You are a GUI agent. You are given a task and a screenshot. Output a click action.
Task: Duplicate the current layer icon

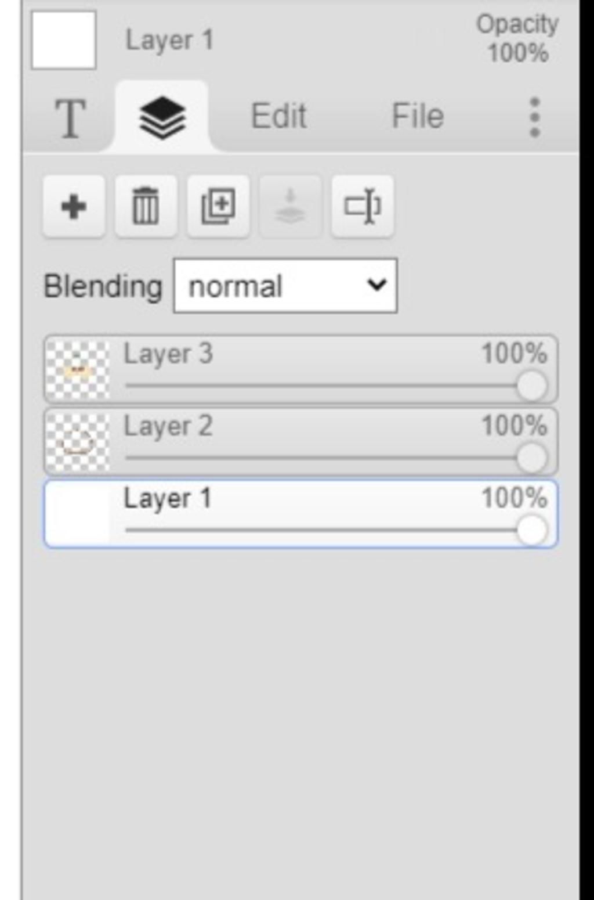(x=218, y=207)
